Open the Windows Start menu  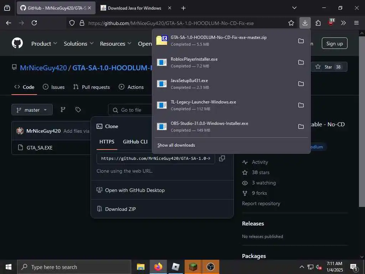click(9, 267)
